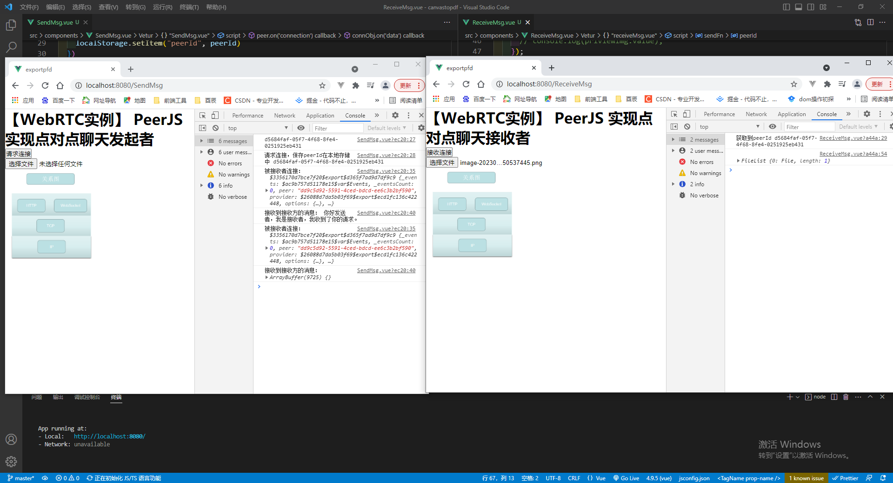Screen dimensions: 893x483
Task: Click 选择文件 button on SendMsg page
Action: click(x=21, y=164)
